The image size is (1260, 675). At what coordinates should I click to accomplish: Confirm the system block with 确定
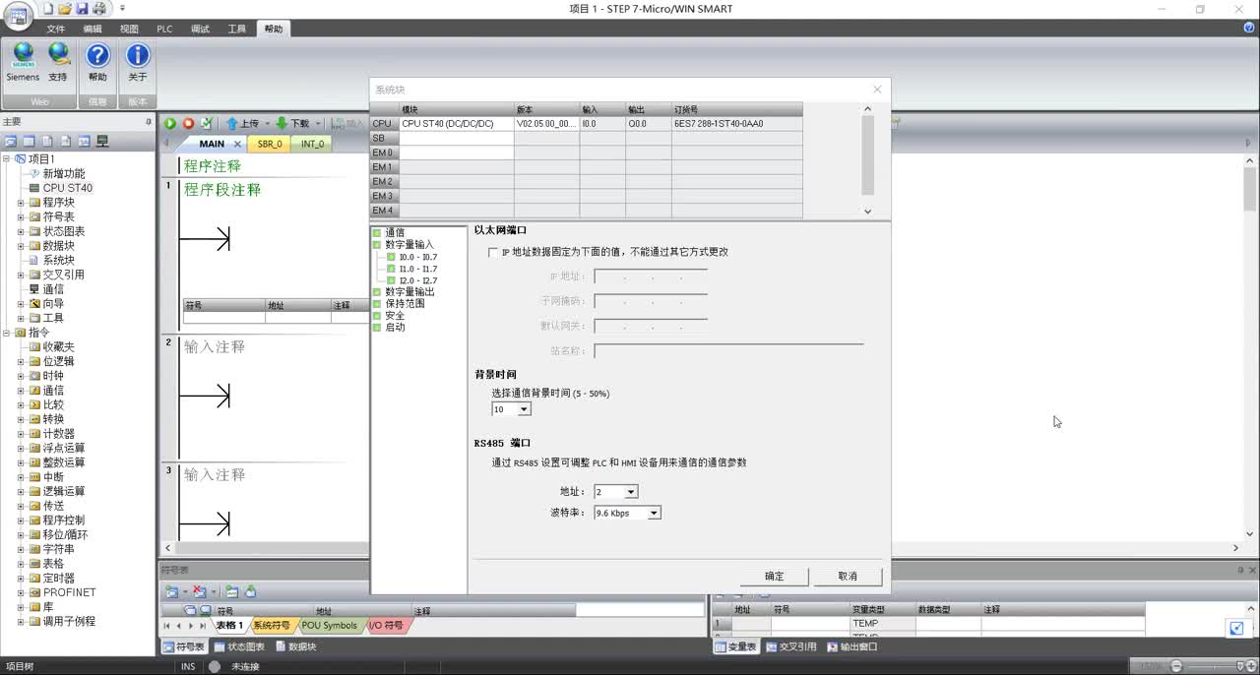(x=775, y=577)
